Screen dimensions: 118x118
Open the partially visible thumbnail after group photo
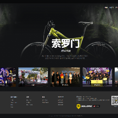tap(116, 77)
